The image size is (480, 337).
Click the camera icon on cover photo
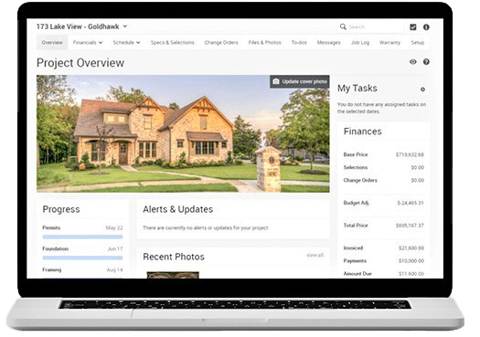pyautogui.click(x=276, y=81)
